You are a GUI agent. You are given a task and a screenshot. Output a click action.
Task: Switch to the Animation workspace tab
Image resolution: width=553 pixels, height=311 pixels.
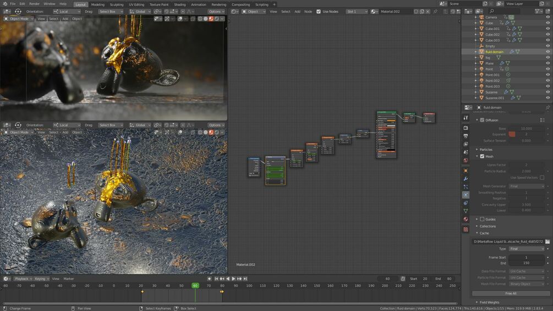(x=199, y=4)
